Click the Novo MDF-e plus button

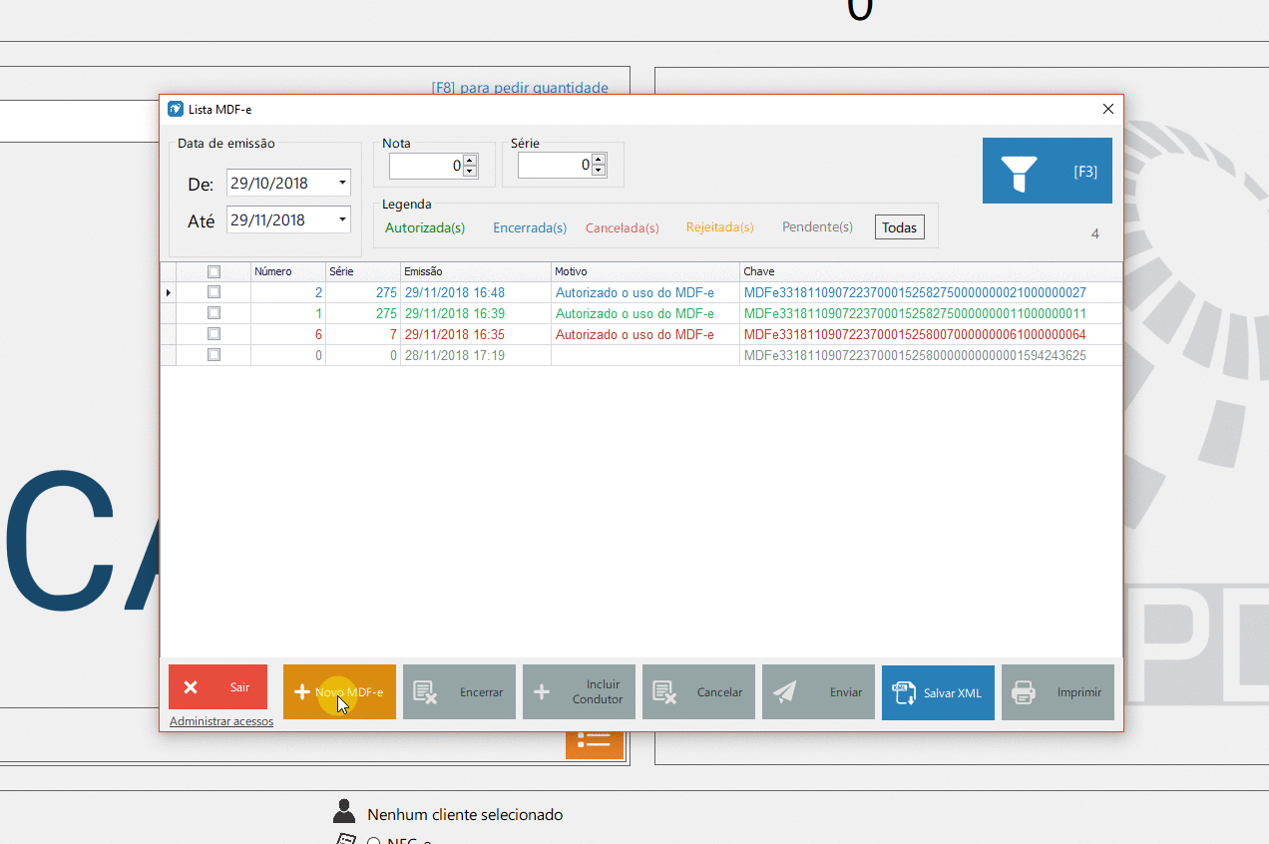[339, 691]
